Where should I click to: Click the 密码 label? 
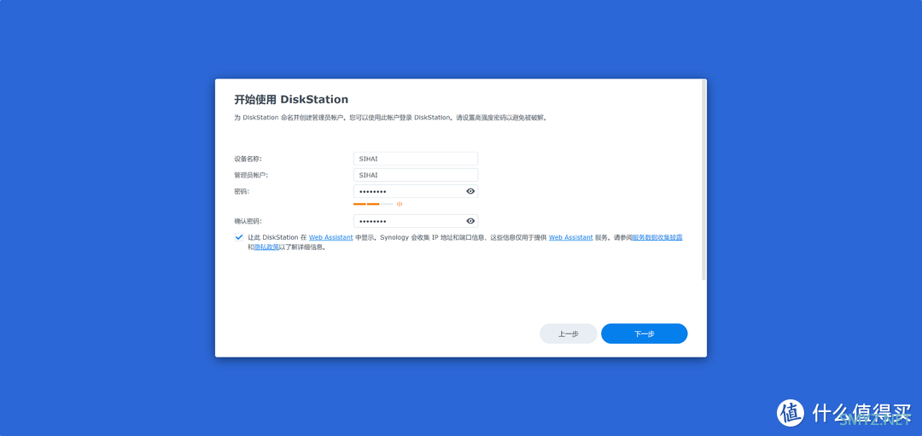click(x=241, y=191)
